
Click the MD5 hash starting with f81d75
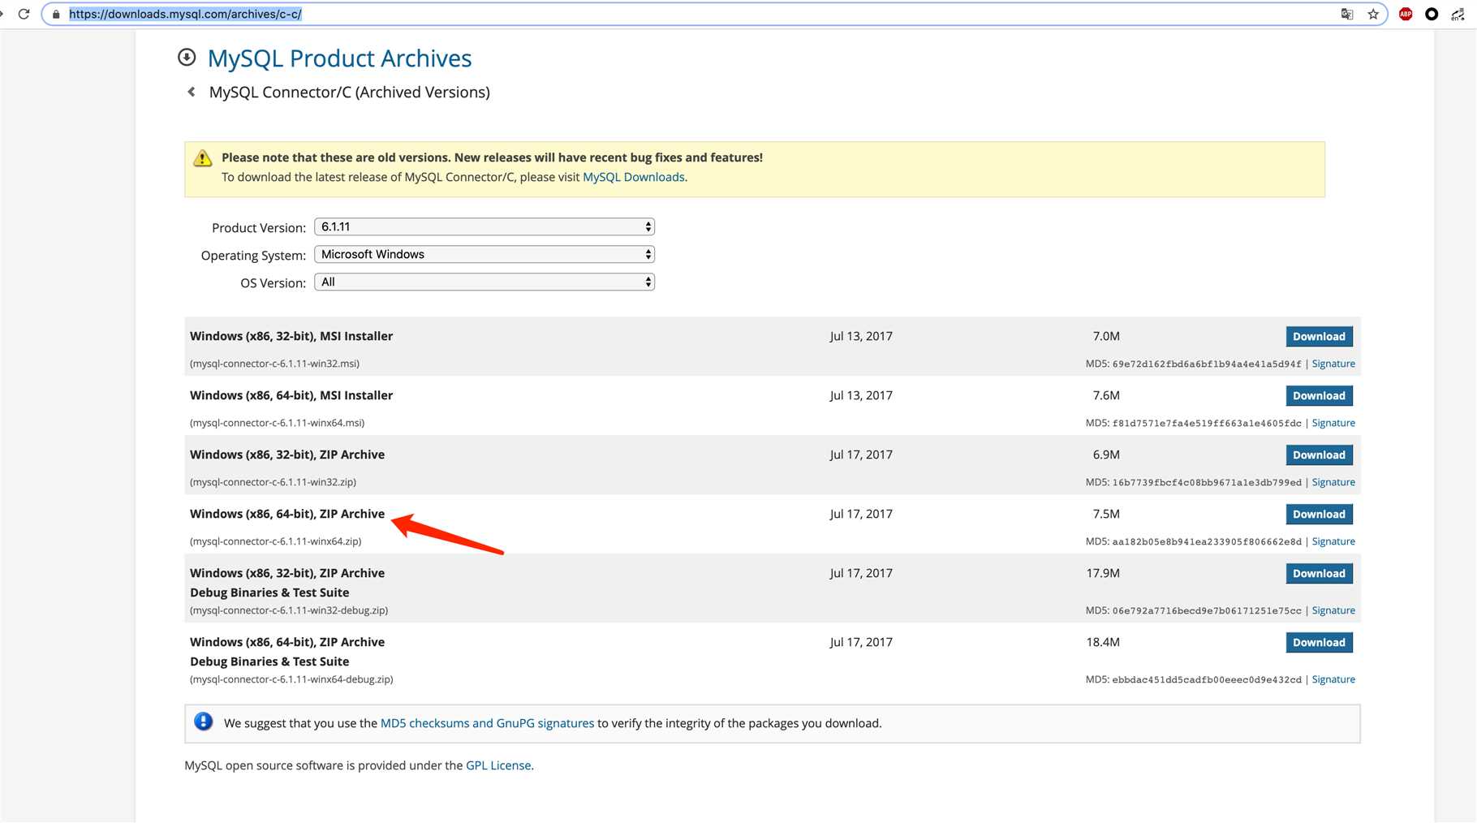tap(1206, 423)
